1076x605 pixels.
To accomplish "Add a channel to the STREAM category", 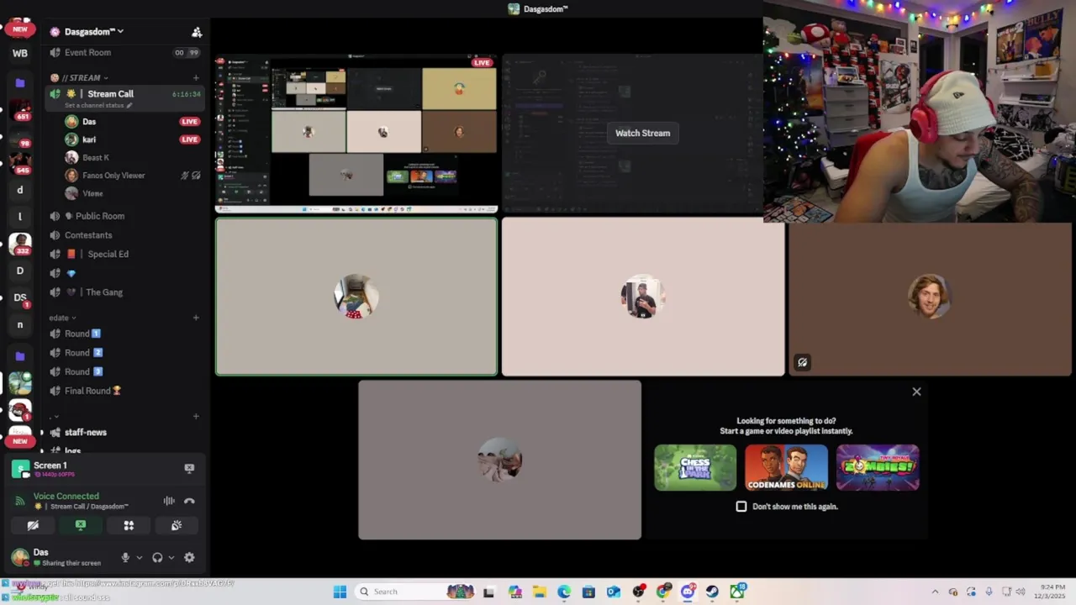I will (x=196, y=77).
